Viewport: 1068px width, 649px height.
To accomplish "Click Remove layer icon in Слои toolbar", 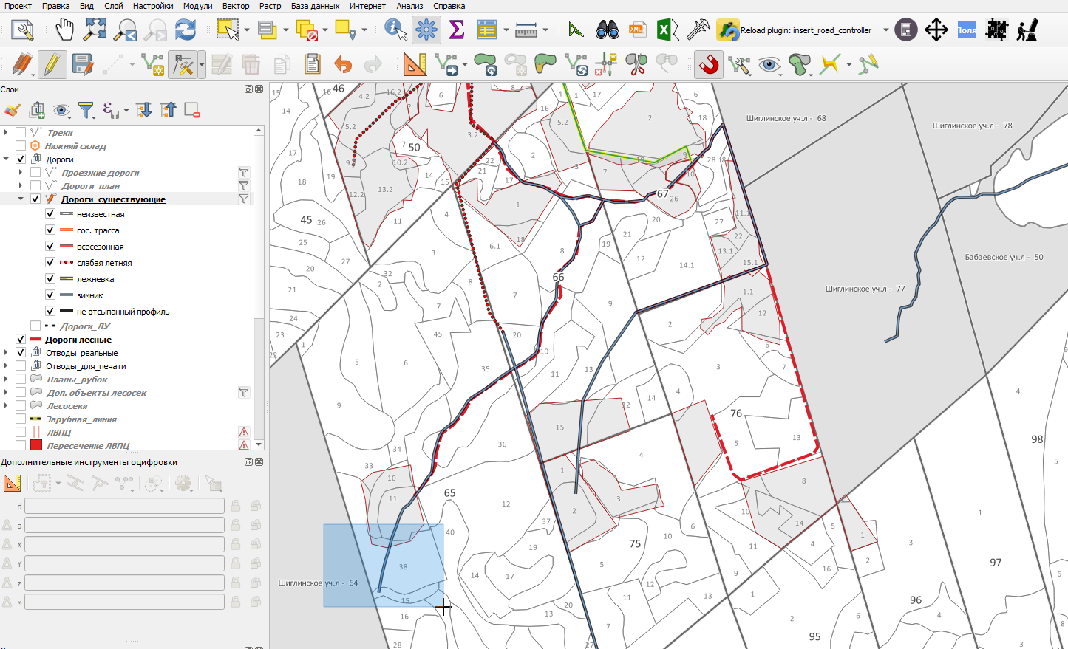I will click(192, 110).
